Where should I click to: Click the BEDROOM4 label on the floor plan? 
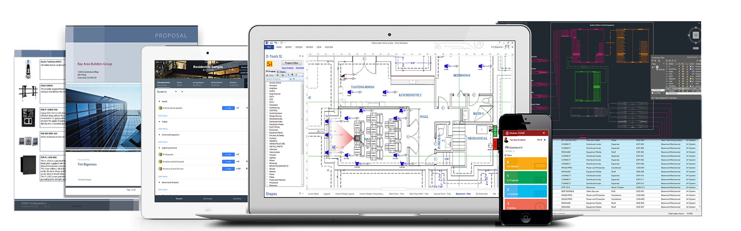(462, 75)
